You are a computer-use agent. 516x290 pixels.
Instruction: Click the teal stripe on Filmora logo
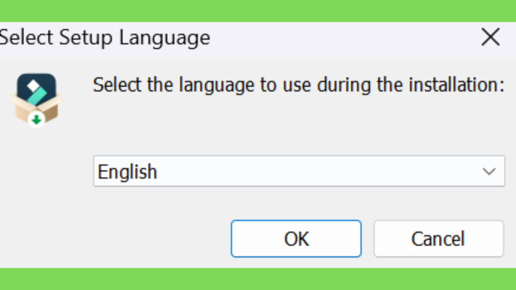[x=37, y=96]
